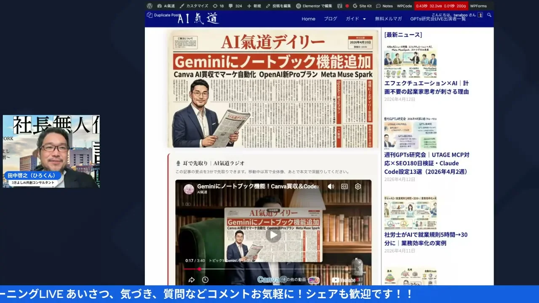Toggle closed captions on the video

pos(344,186)
